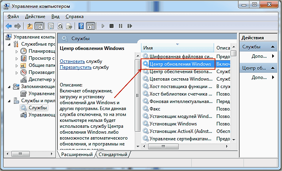Click the window title bar computer icon
The width and height of the screenshot is (282, 171).
point(6,6)
